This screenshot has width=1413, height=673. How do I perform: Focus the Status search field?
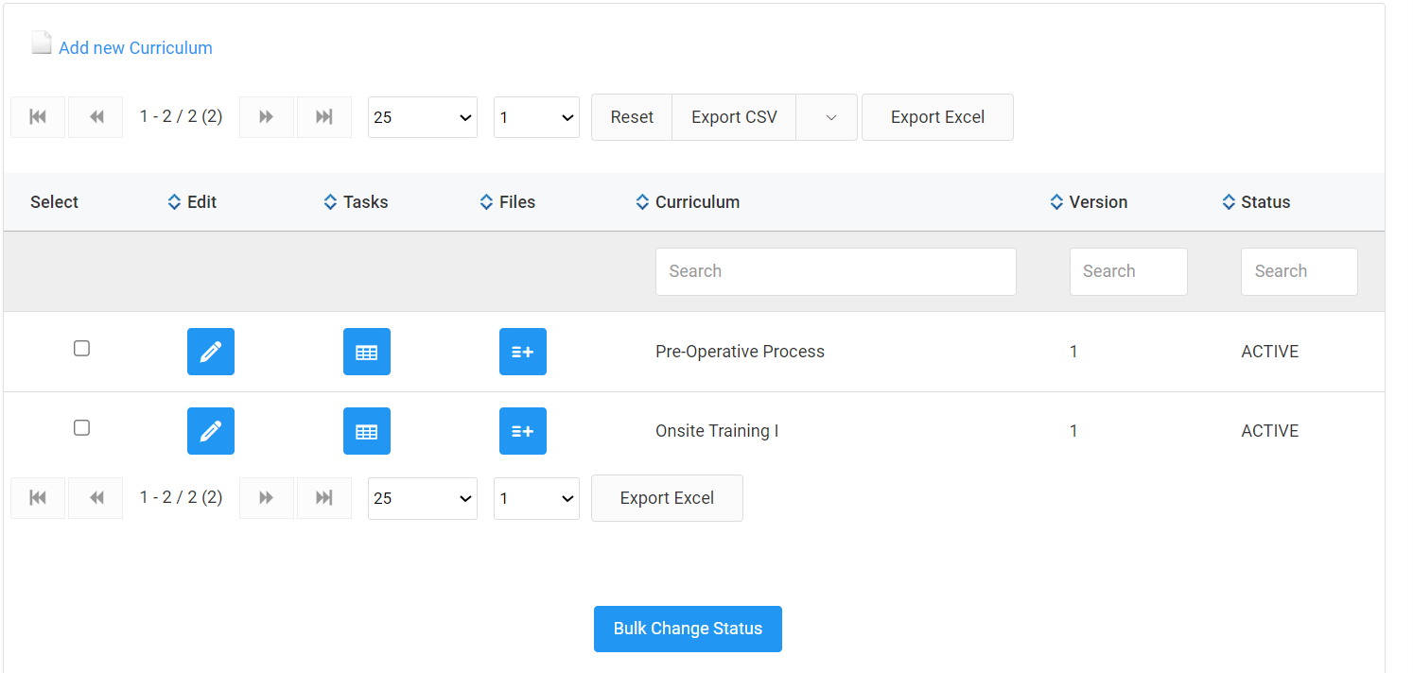click(x=1300, y=271)
